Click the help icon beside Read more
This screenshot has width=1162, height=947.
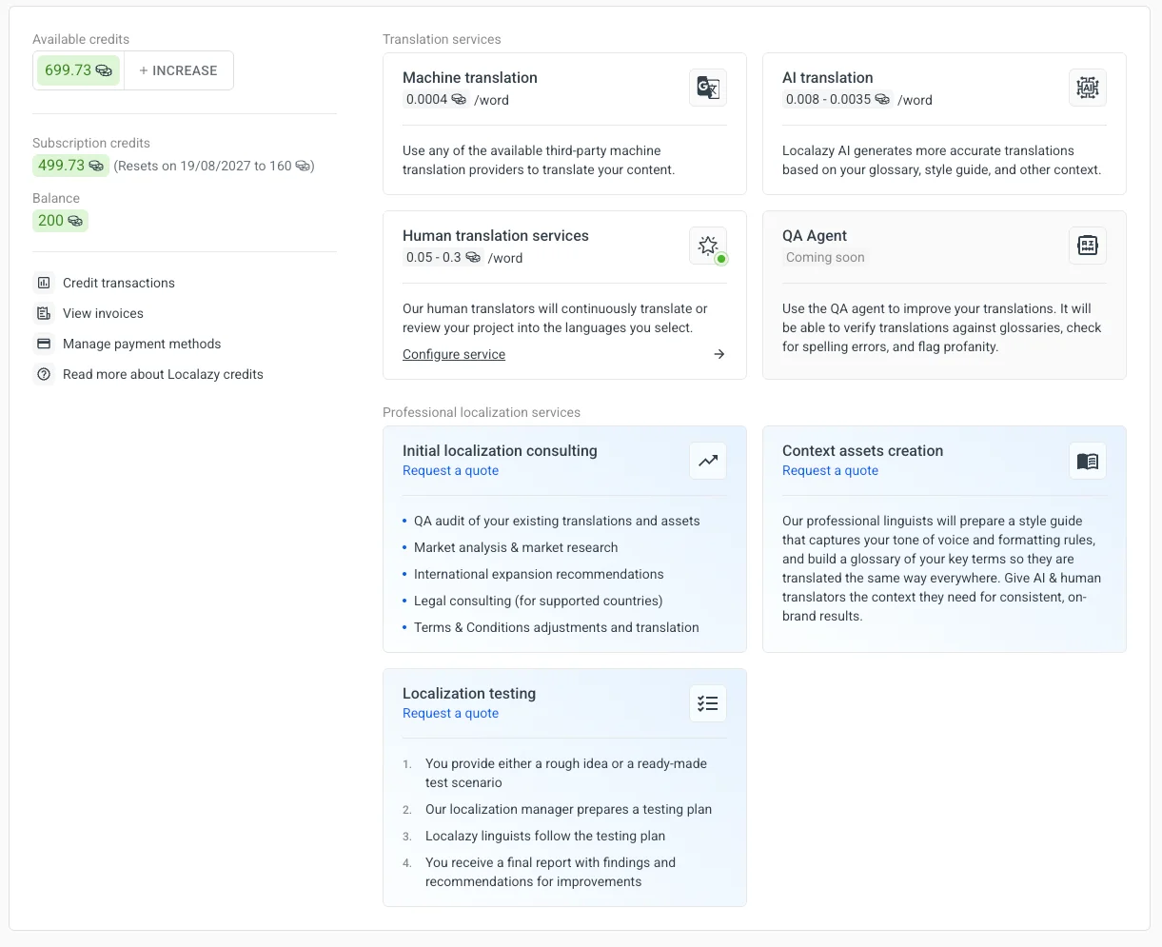pyautogui.click(x=44, y=374)
